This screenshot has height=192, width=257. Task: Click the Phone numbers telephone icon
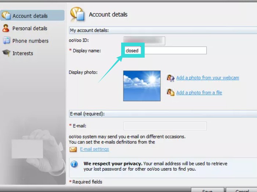7,40
